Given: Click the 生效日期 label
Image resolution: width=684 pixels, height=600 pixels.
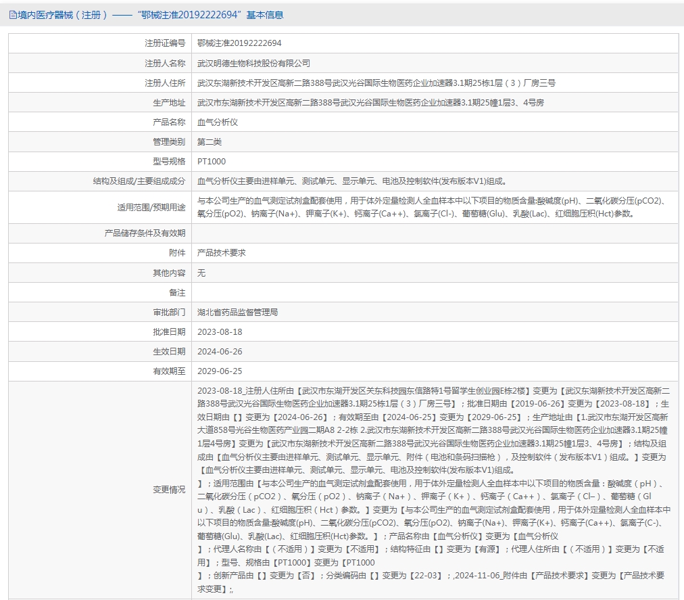Looking at the screenshot, I should pos(169,352).
